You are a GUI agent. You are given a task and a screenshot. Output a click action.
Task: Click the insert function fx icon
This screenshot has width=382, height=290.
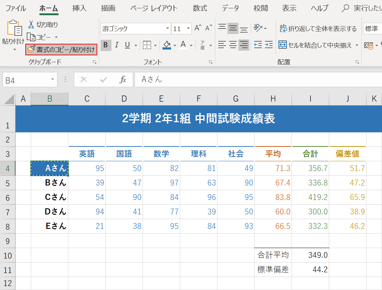(123, 80)
